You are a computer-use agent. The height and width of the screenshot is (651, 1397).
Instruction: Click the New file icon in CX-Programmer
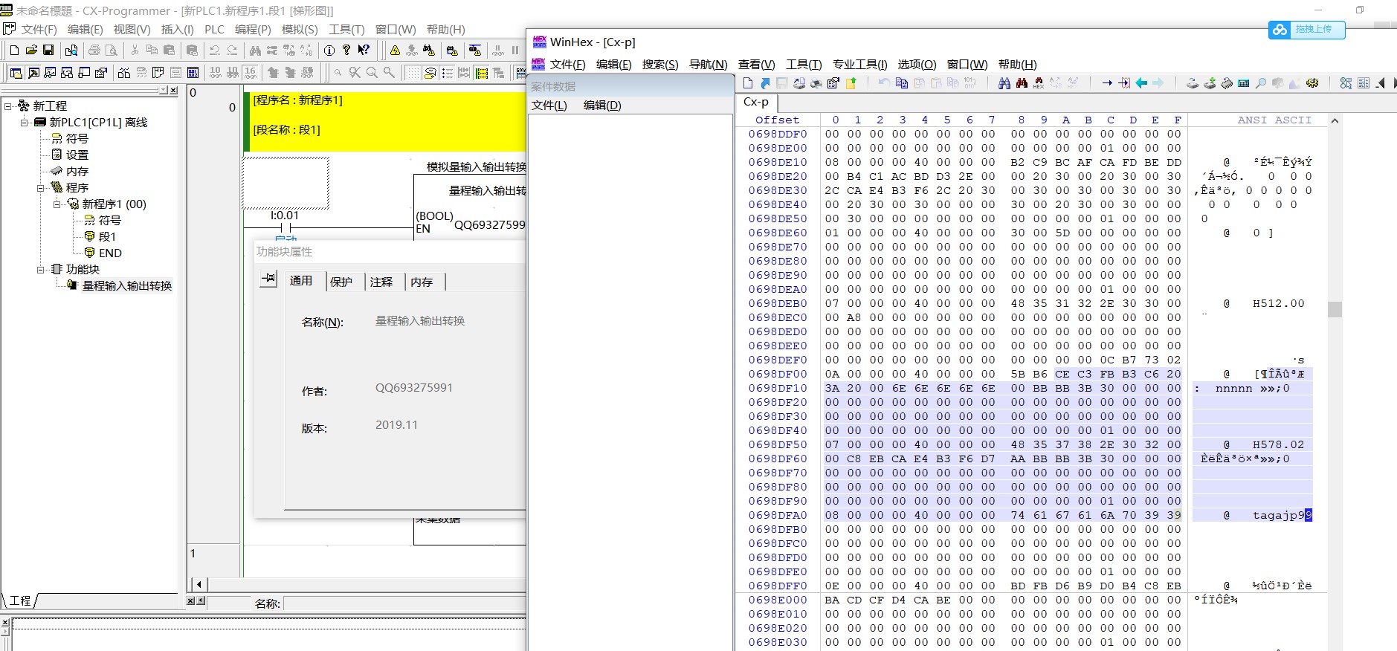[14, 51]
